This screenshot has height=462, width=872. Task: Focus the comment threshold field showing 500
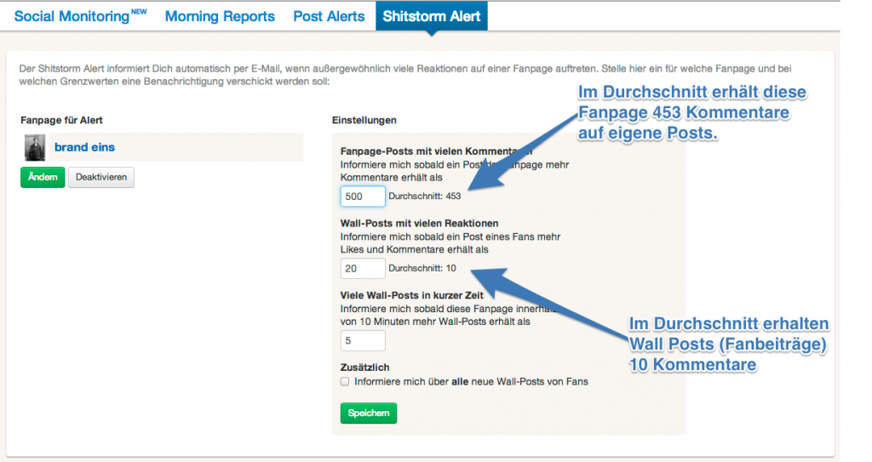click(363, 197)
